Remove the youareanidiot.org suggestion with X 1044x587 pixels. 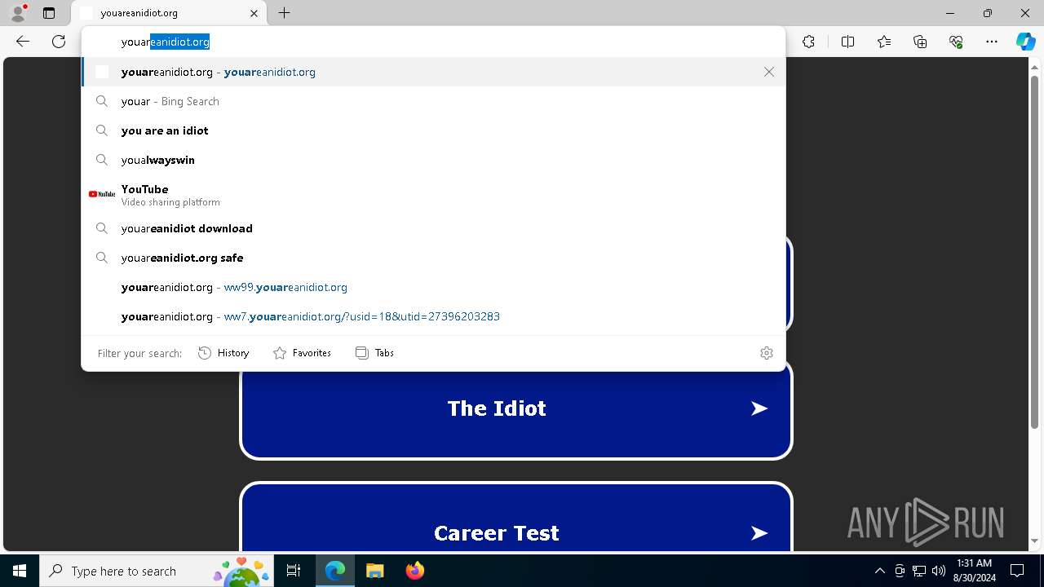coord(769,72)
